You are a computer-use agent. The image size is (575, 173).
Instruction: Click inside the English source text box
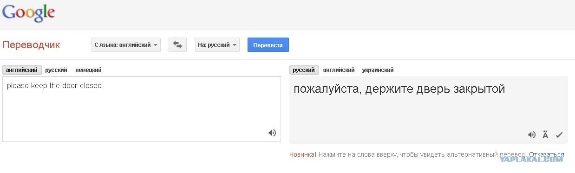(x=141, y=109)
